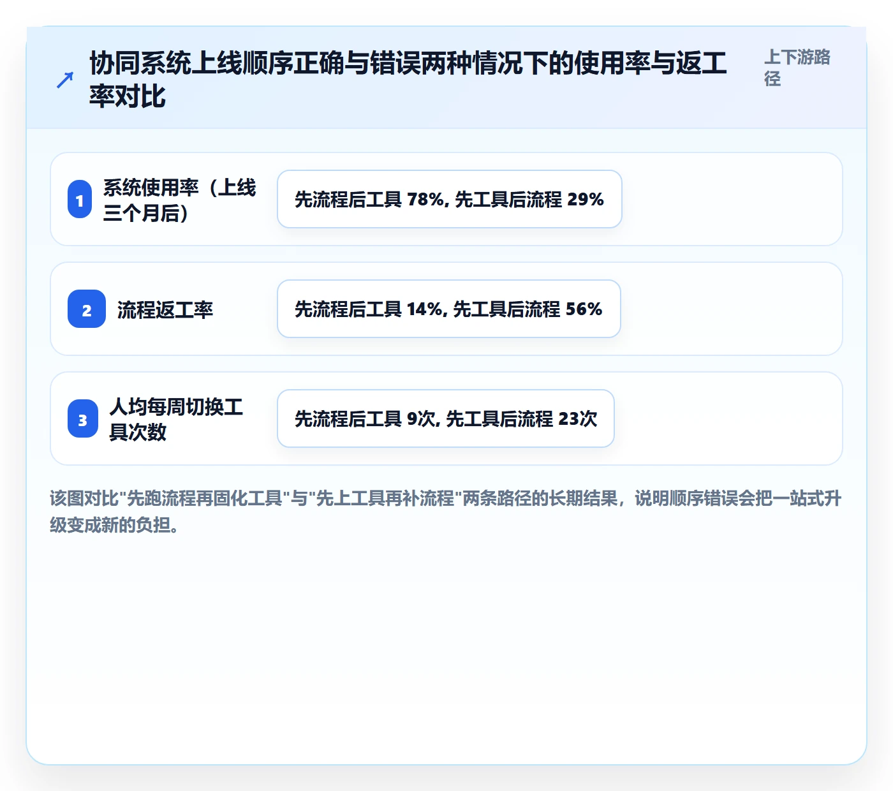Click number badge 2 for 流程返工率
Image resolution: width=893 pixels, height=791 pixels.
[87, 309]
